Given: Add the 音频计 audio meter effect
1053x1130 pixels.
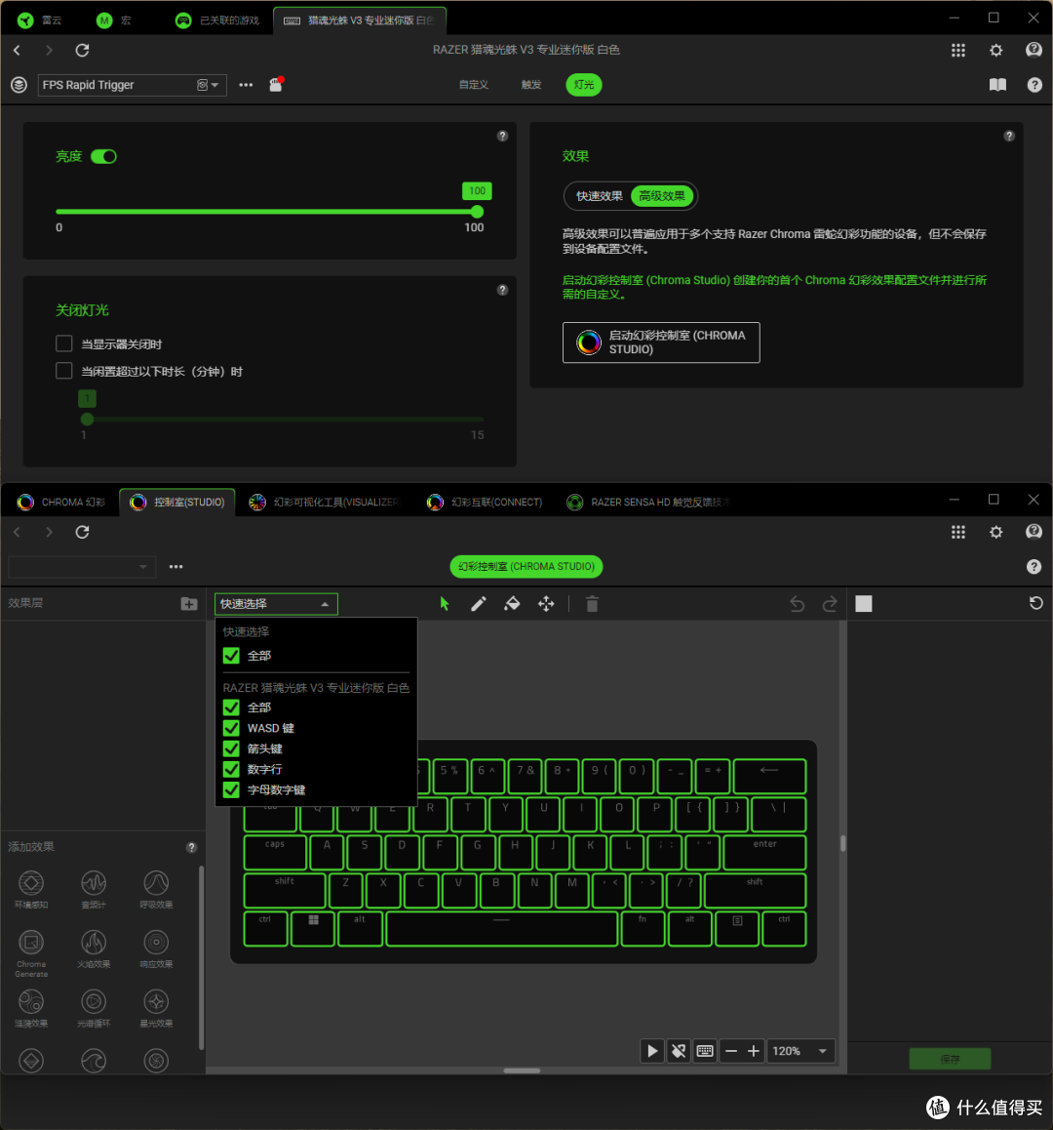Looking at the screenshot, I should tap(94, 889).
